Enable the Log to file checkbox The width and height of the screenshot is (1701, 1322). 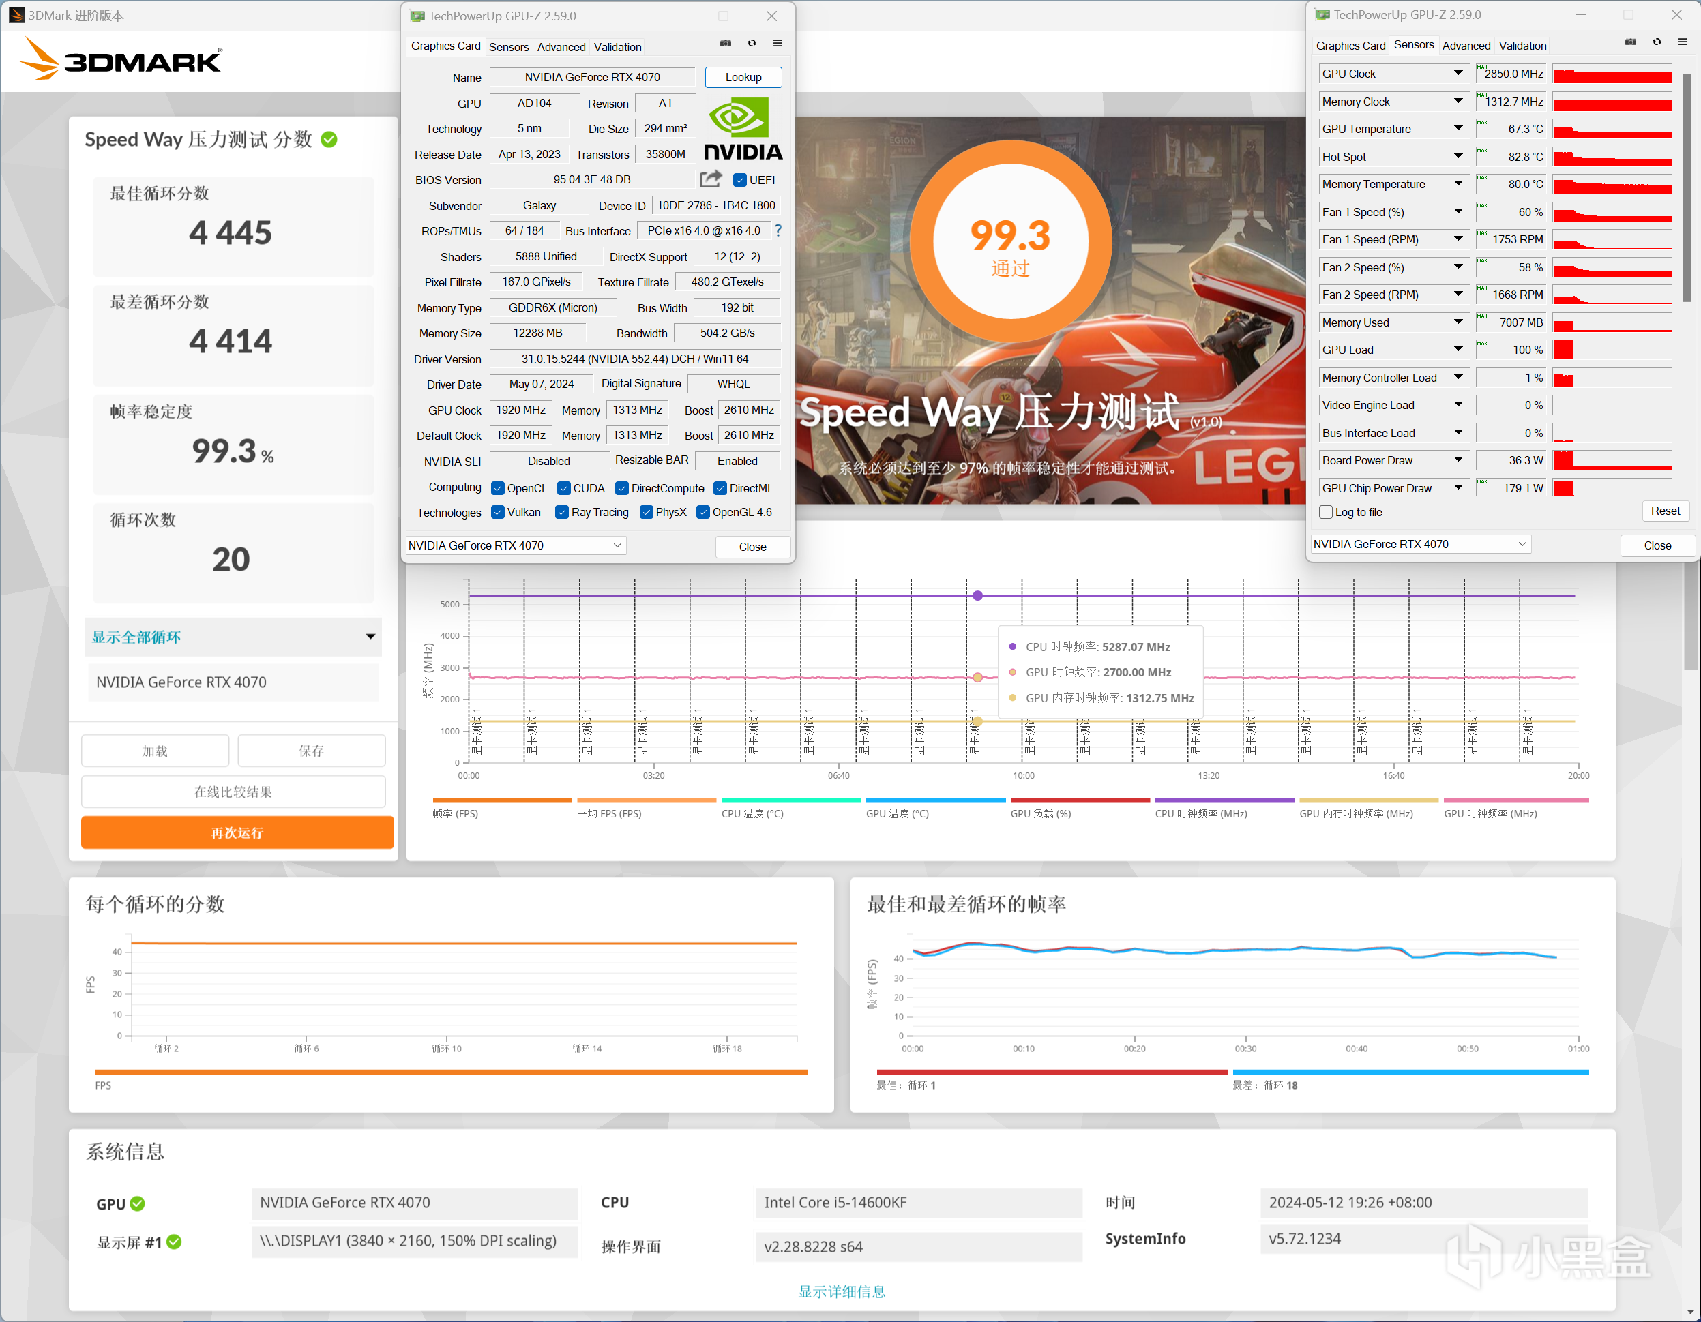[x=1326, y=512]
